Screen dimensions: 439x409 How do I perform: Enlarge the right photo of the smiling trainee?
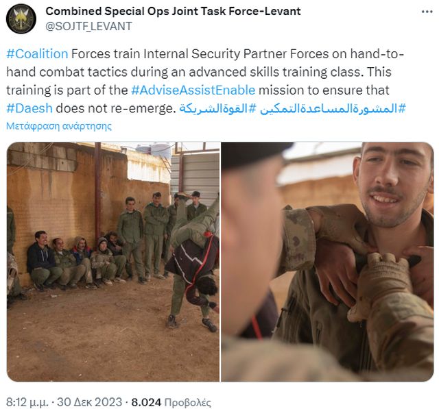click(327, 262)
